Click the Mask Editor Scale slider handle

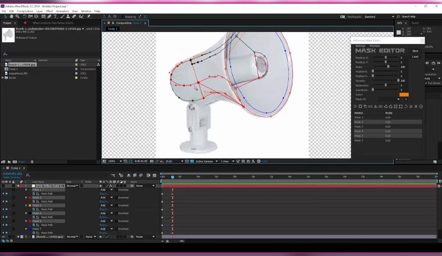[388, 67]
